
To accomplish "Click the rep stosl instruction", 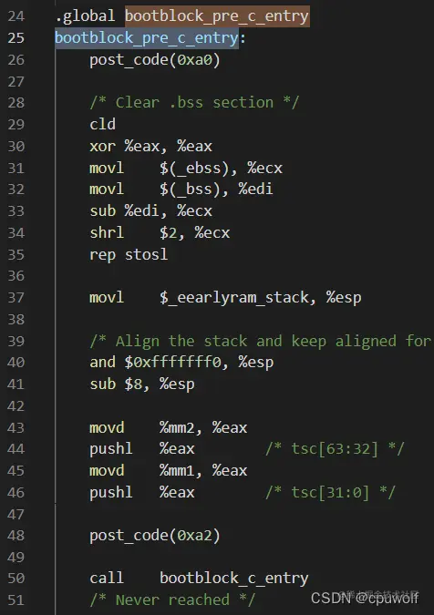I will 129,255.
